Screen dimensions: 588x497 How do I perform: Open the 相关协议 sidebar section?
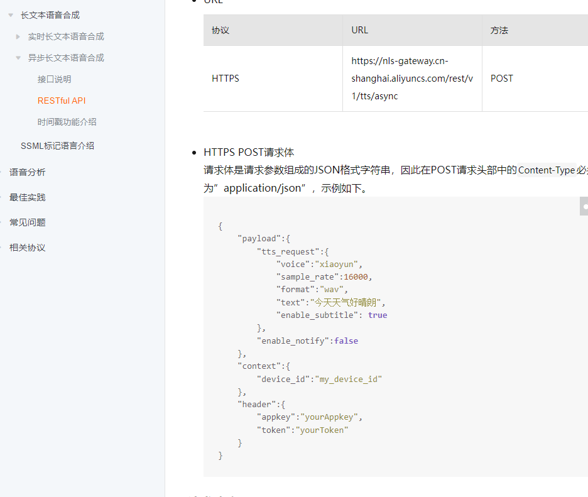coord(28,248)
